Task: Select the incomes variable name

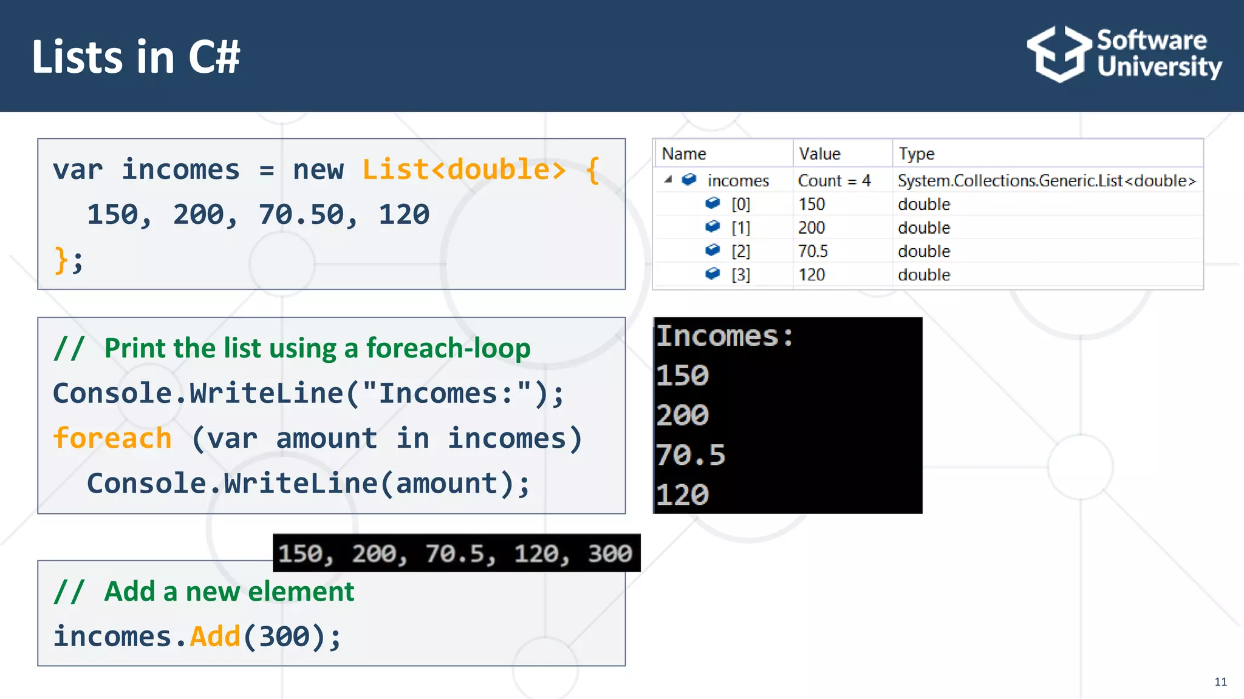Action: 738,181
